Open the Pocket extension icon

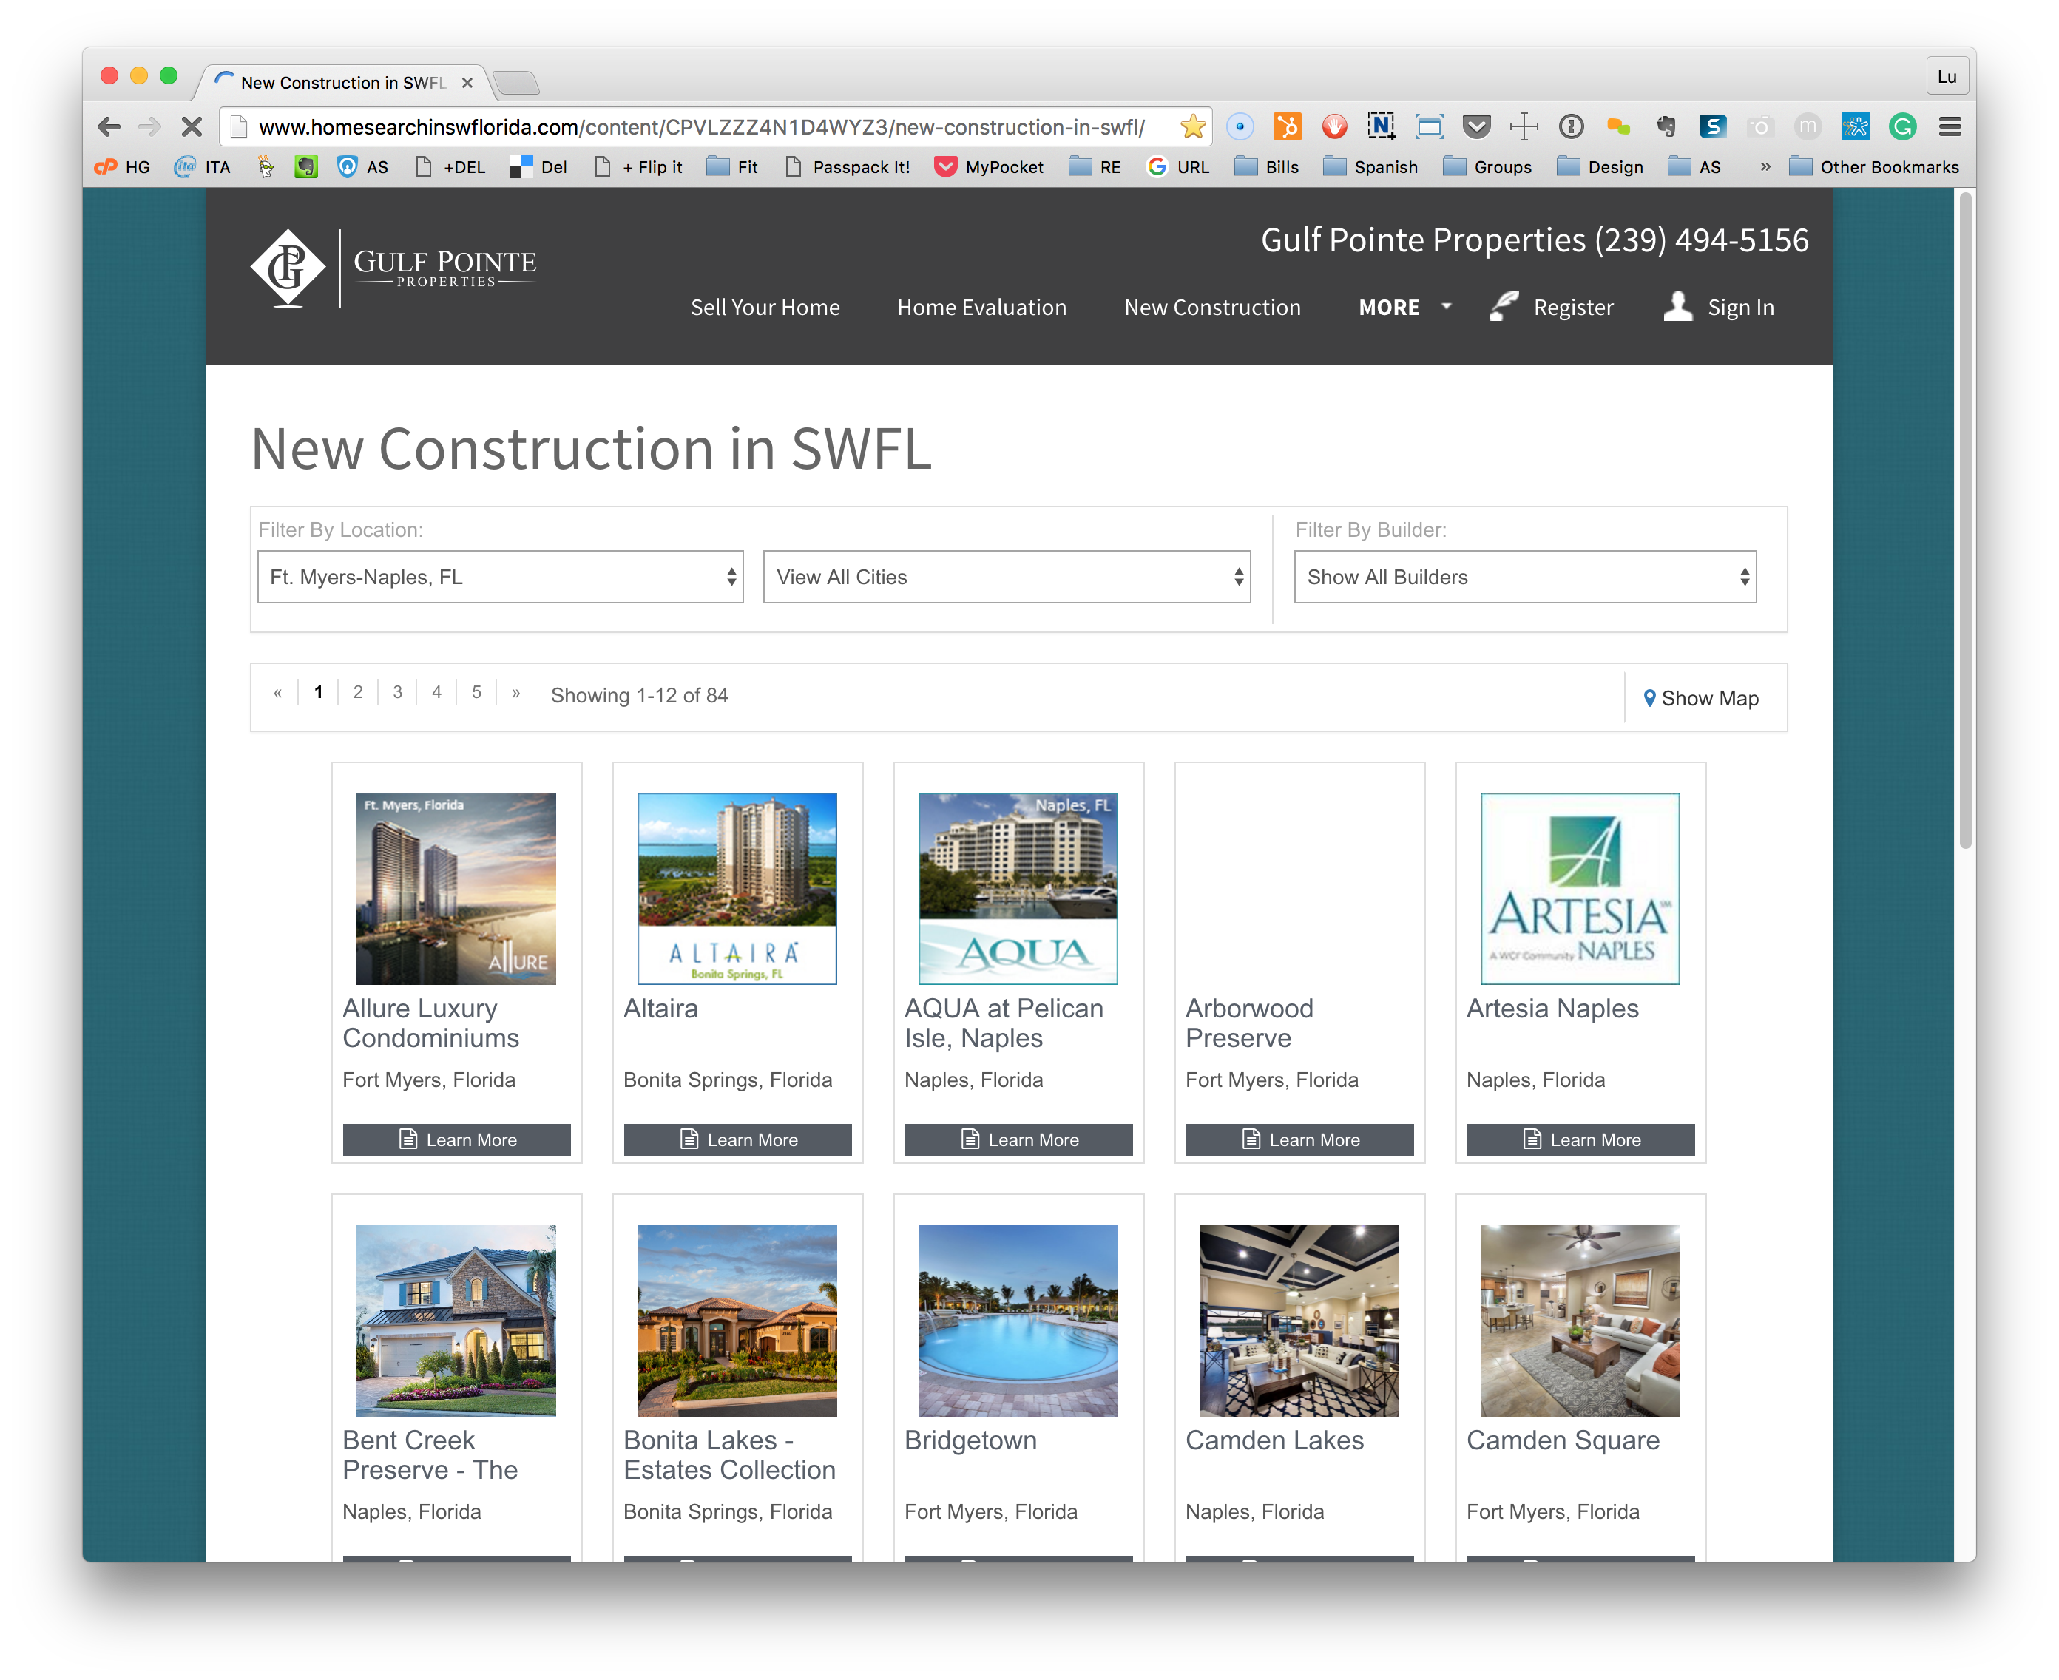pyautogui.click(x=1476, y=126)
